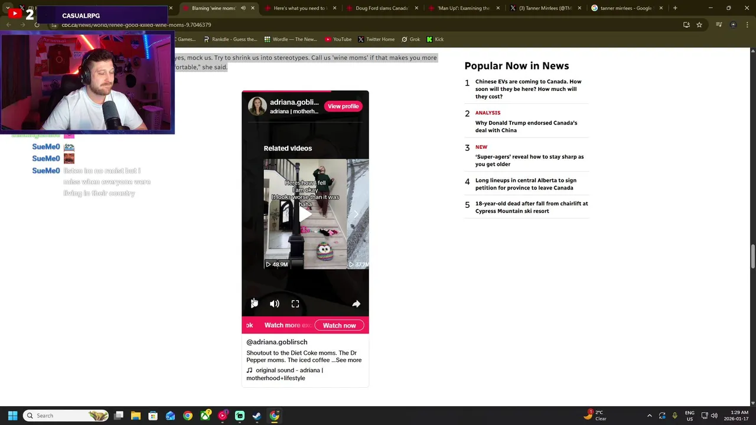
Task: Share the TikTok video using arrow icon
Action: 356,303
